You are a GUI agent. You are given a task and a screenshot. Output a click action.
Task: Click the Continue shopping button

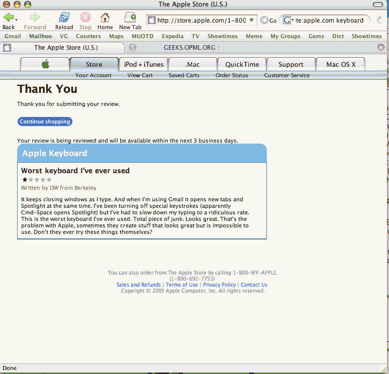(45, 121)
